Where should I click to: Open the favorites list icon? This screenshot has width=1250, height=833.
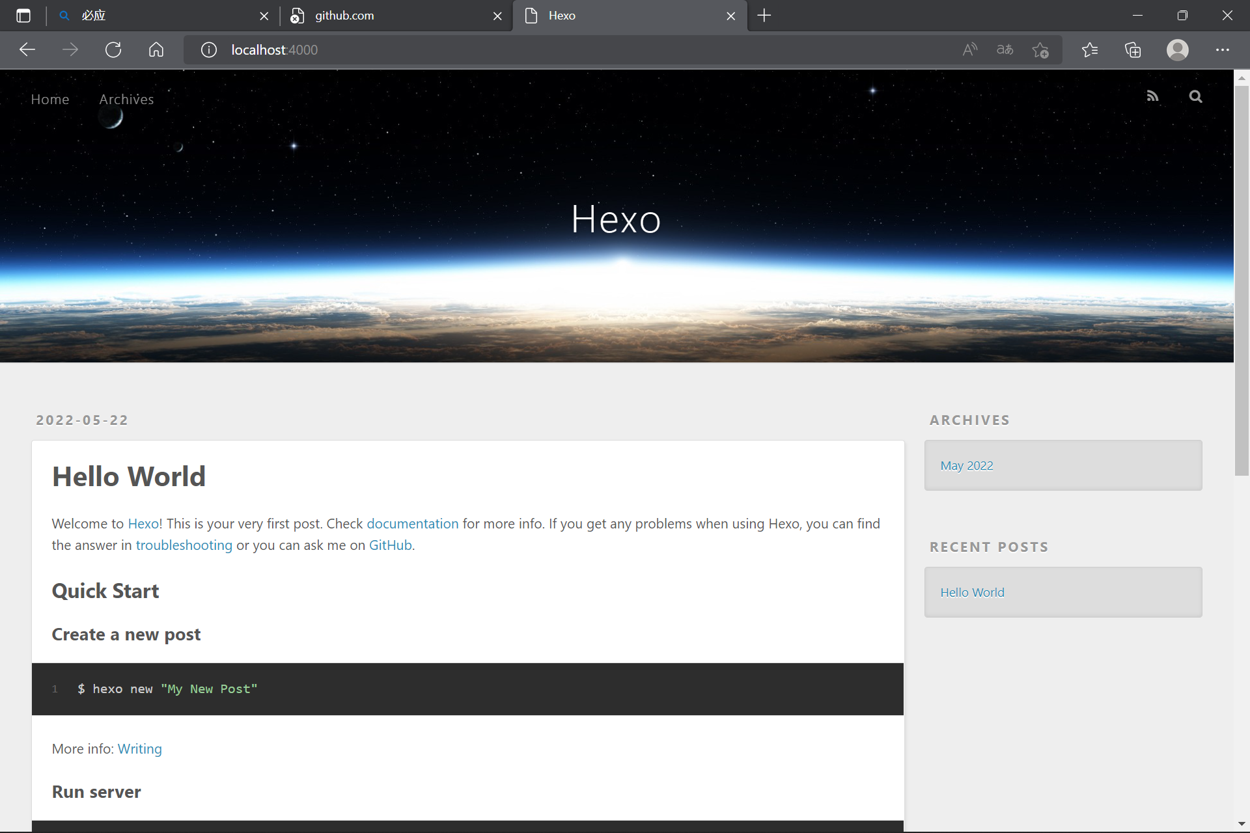(x=1090, y=50)
